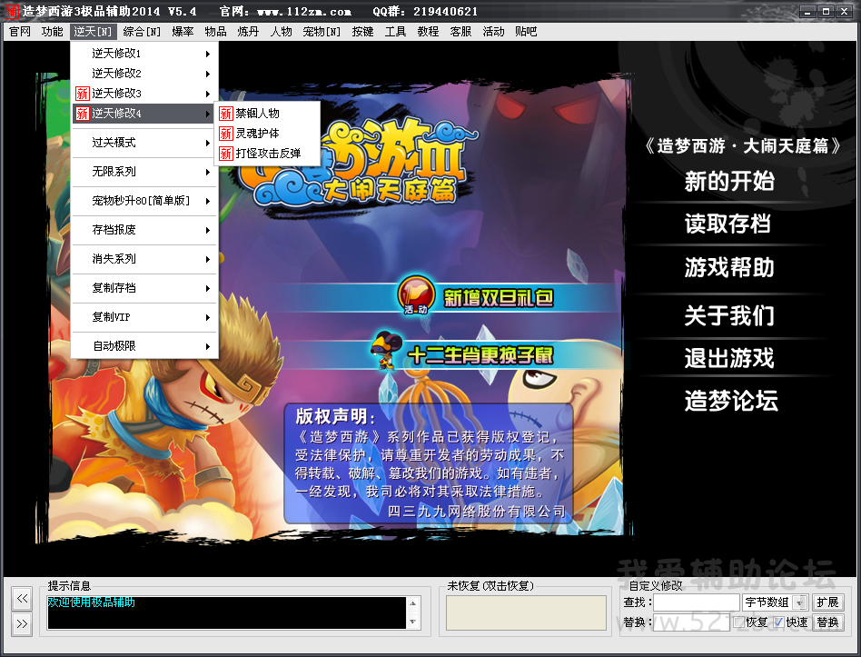This screenshot has width=861, height=657.
Task: Open the 功能 menu
Action: tap(52, 32)
